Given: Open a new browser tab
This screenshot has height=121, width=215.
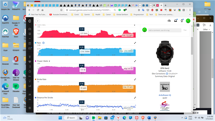Looking at the screenshot, I should [x=166, y=5].
